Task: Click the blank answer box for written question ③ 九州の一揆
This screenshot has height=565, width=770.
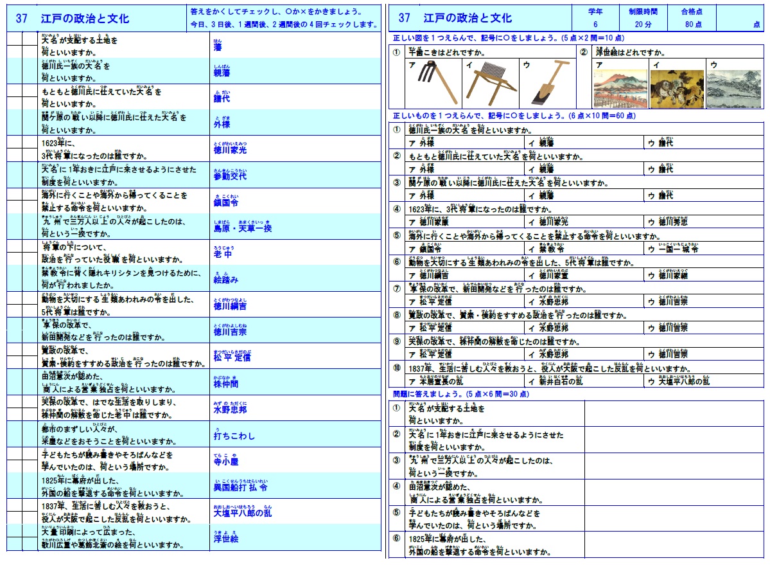Action: click(674, 466)
